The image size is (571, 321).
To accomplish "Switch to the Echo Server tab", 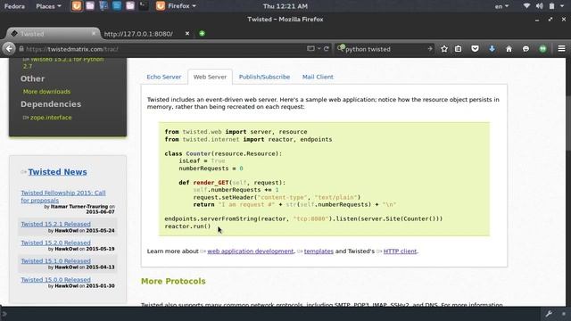I will 164,77.
